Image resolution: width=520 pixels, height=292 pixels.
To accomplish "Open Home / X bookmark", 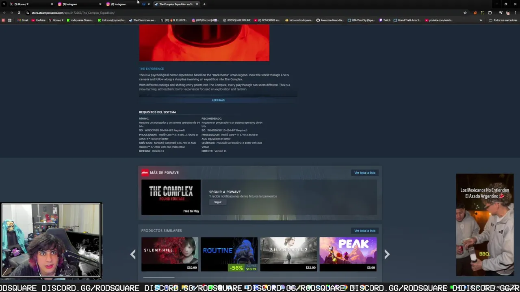I will pos(56,20).
